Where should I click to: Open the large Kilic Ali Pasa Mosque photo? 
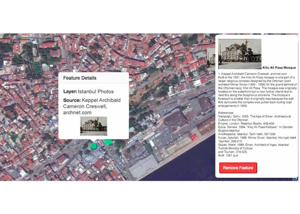pyautogui.click(x=240, y=54)
